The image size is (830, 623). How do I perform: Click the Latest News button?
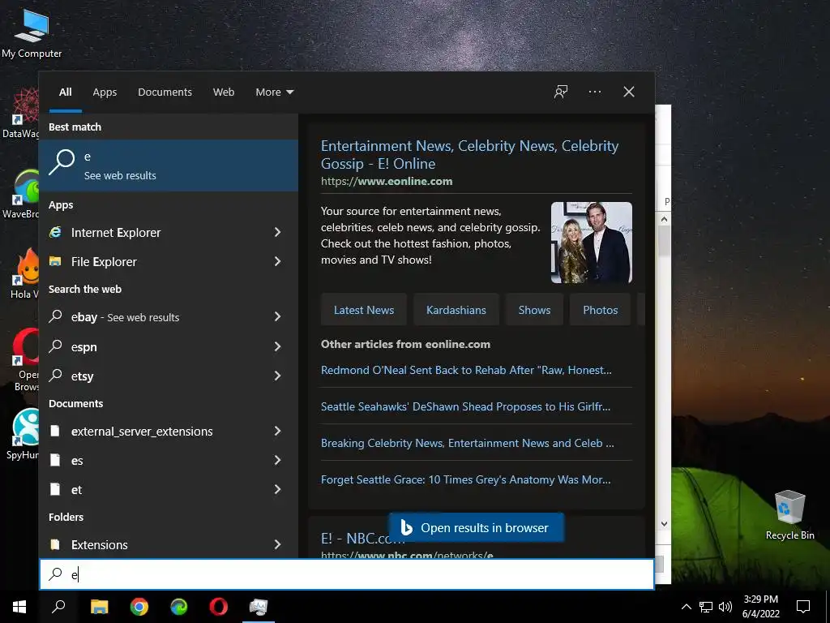point(364,310)
